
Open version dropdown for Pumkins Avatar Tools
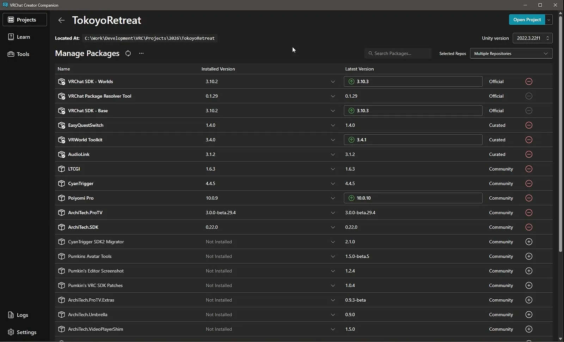(x=333, y=256)
